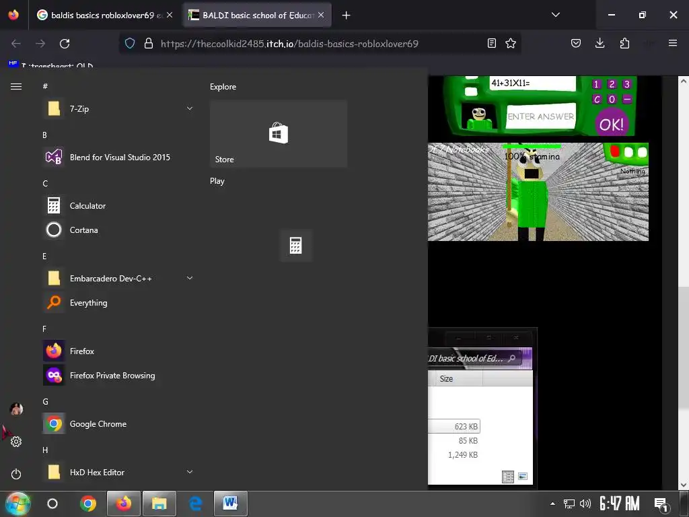The width and height of the screenshot is (689, 517).
Task: Open Microsoft Edge from the taskbar
Action: coord(195,504)
